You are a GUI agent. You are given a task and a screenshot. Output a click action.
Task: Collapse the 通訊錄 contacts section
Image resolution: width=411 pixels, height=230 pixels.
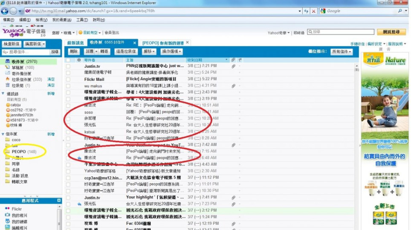coord(3,94)
